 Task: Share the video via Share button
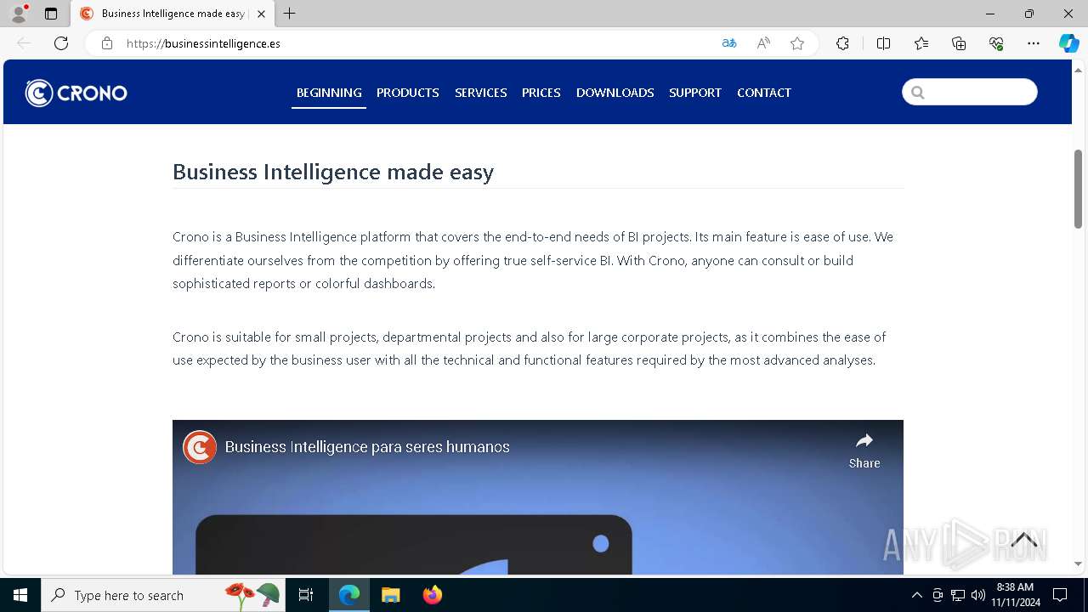click(x=864, y=450)
